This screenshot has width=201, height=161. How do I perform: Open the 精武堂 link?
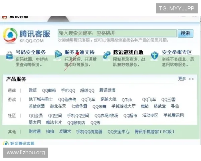[160, 106]
